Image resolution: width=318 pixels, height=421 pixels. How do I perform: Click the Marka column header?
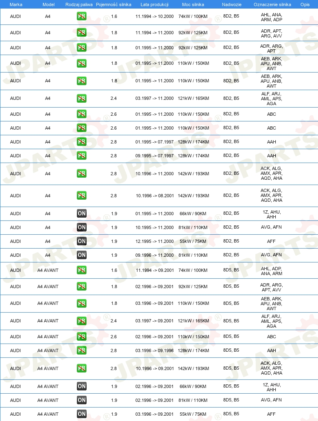point(16,4)
